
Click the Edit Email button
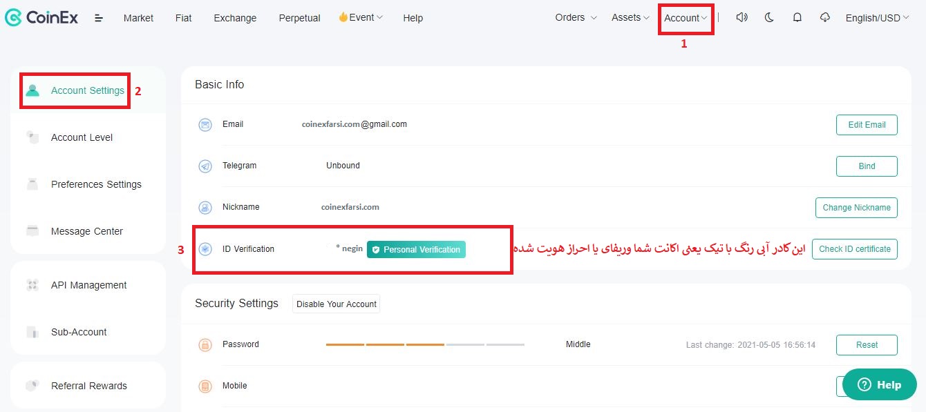[867, 125]
